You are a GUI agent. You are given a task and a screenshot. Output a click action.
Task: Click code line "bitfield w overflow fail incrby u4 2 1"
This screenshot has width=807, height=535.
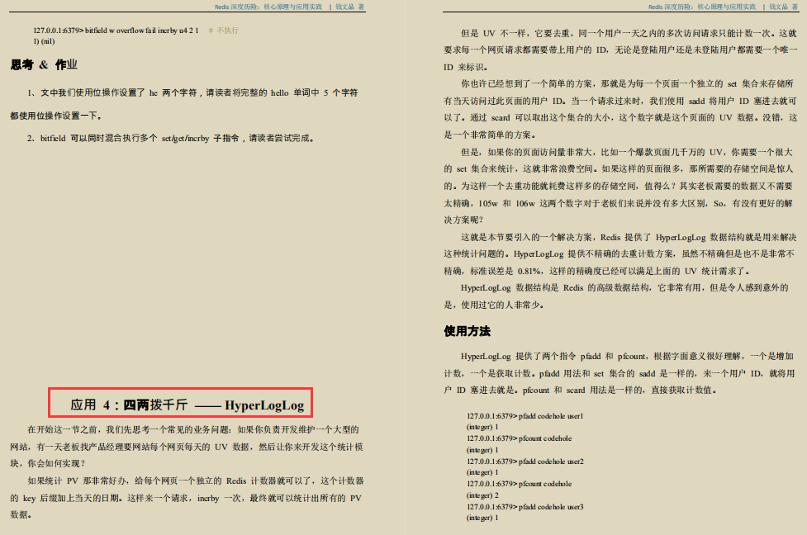[x=116, y=31]
